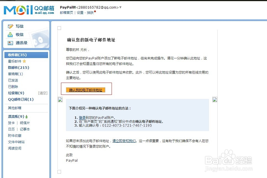The image size is (267, 178).
Task: Select the 写信 compose mail icon
Action: click(10, 27)
